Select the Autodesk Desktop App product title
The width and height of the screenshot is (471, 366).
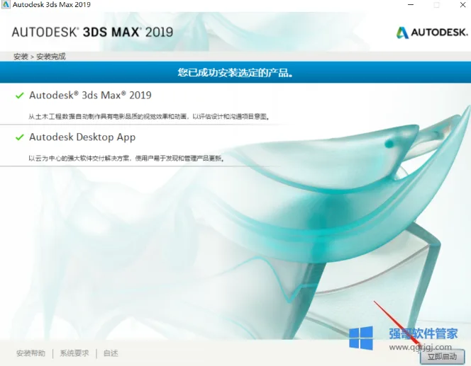click(82, 137)
